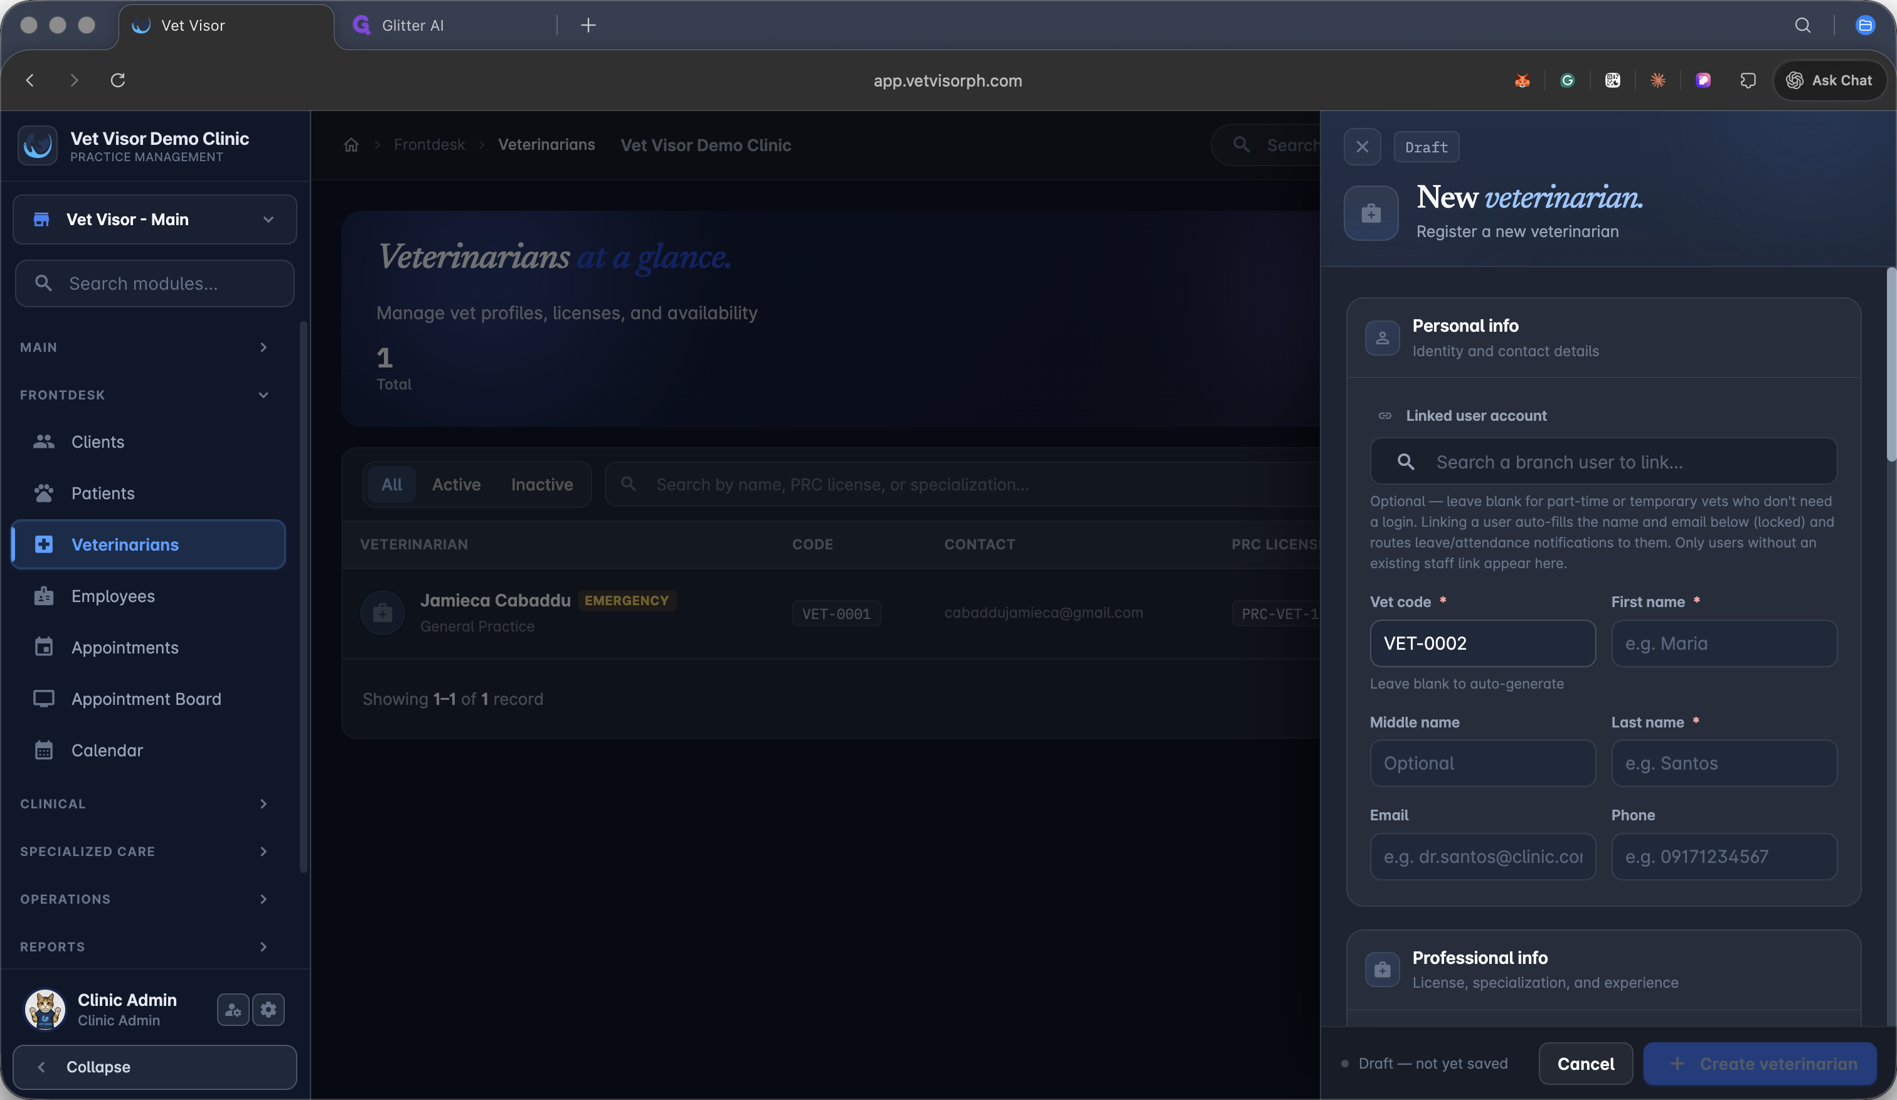Image resolution: width=1897 pixels, height=1100 pixels.
Task: Expand the OPERATIONS section
Action: 144,899
